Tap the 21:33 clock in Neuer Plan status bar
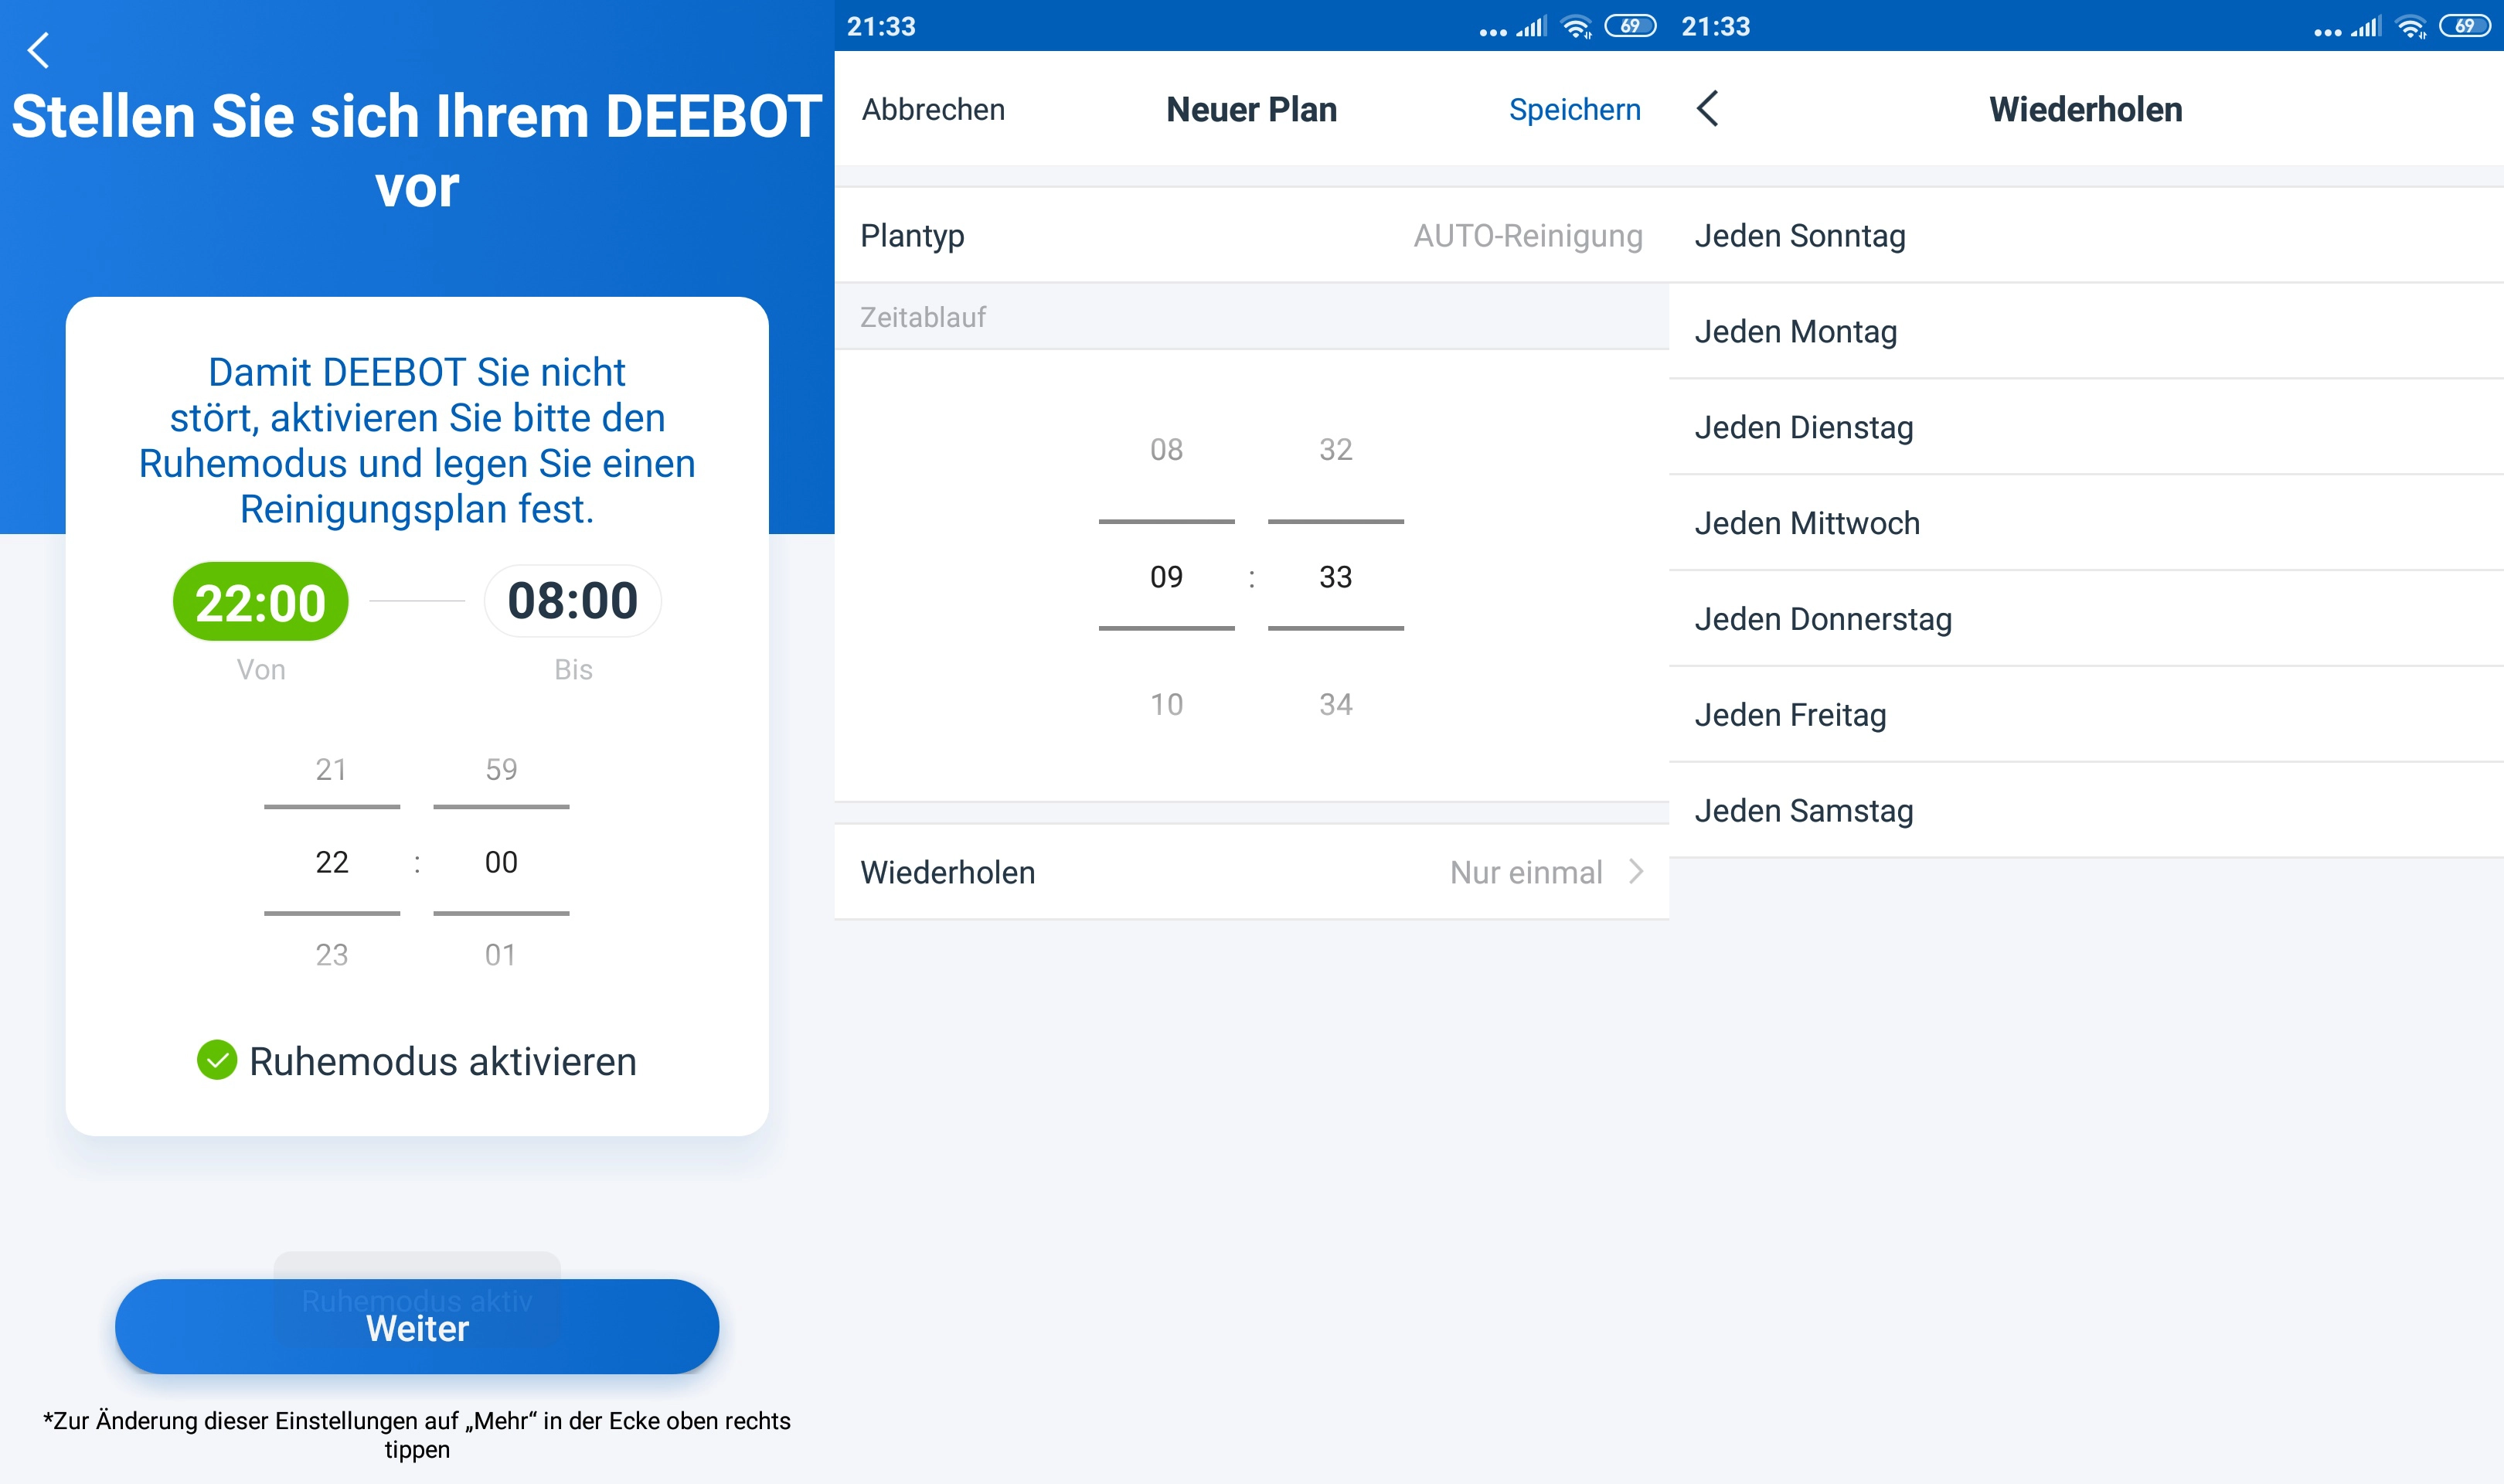Image resolution: width=2504 pixels, height=1484 pixels. point(880,26)
